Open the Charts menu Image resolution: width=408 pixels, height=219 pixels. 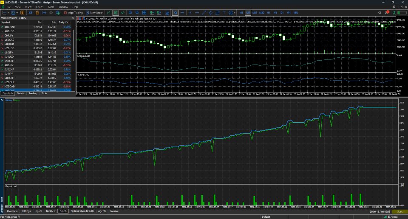click(40, 7)
